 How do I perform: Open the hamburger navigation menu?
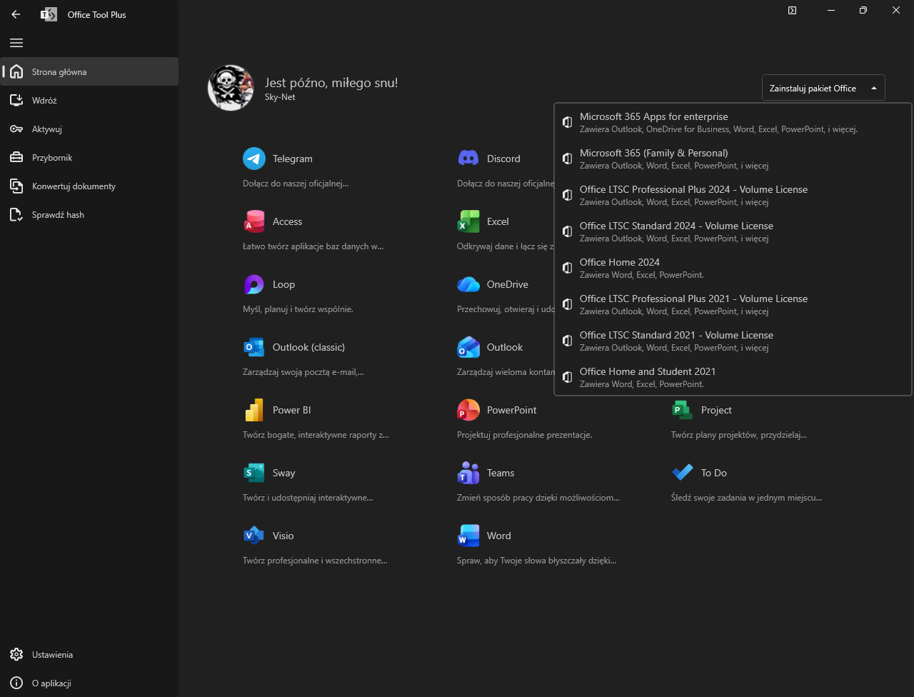(x=16, y=43)
